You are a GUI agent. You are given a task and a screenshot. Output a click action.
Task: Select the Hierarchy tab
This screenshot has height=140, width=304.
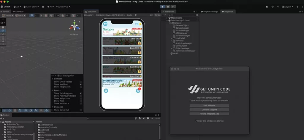168,12
